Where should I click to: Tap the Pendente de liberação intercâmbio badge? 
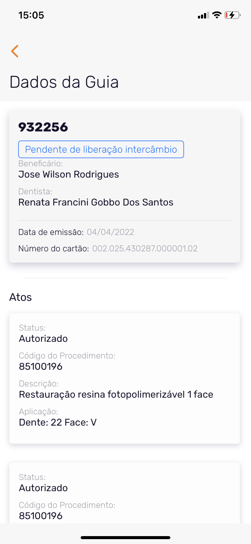click(101, 149)
